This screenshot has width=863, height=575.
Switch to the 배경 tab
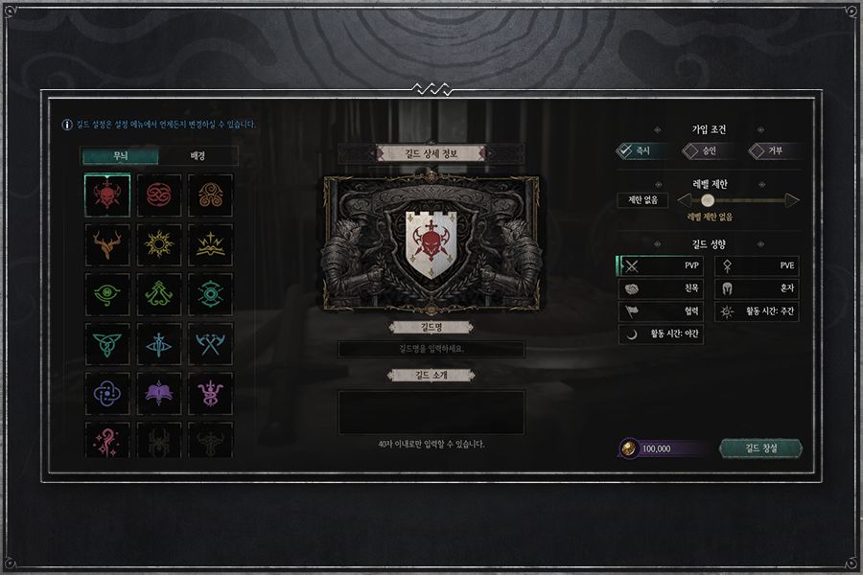198,155
